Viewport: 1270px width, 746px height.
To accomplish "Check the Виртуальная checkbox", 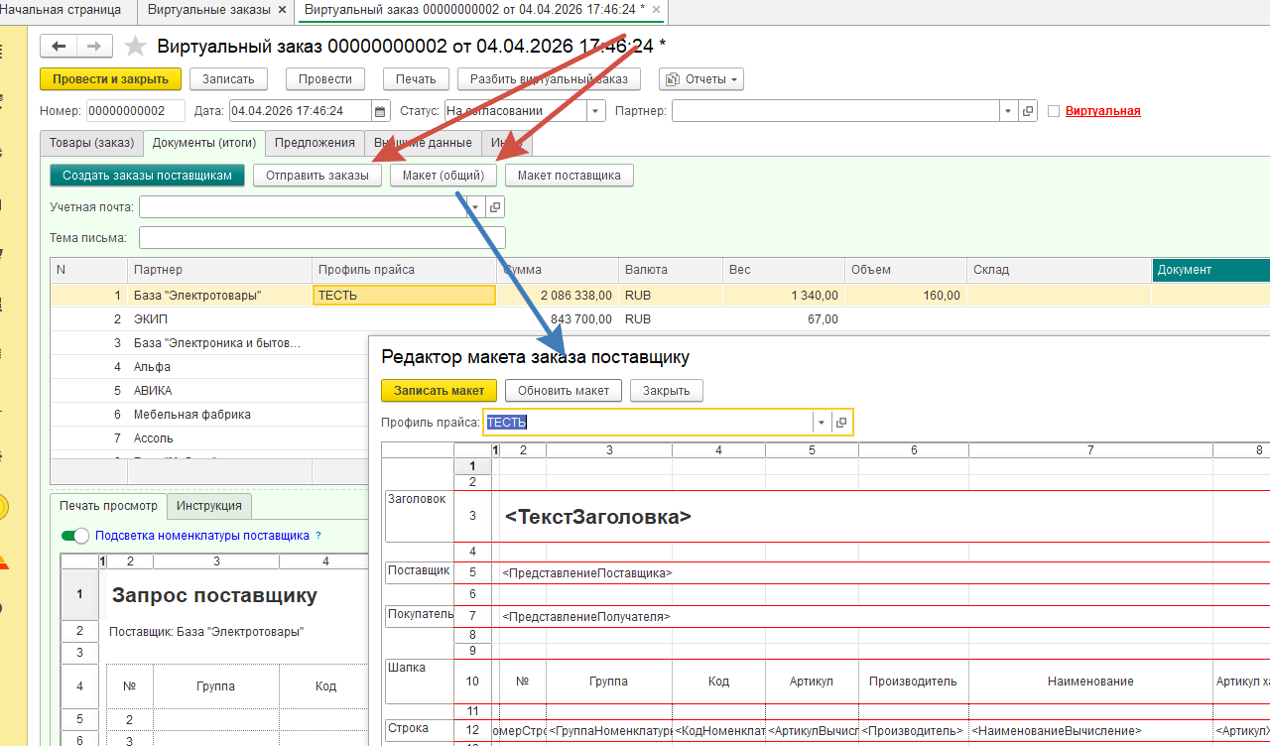I will tap(1054, 111).
